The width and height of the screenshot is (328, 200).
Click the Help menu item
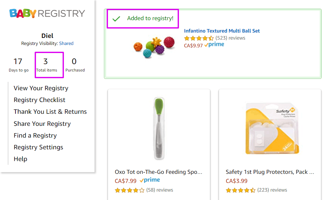[x=20, y=159]
